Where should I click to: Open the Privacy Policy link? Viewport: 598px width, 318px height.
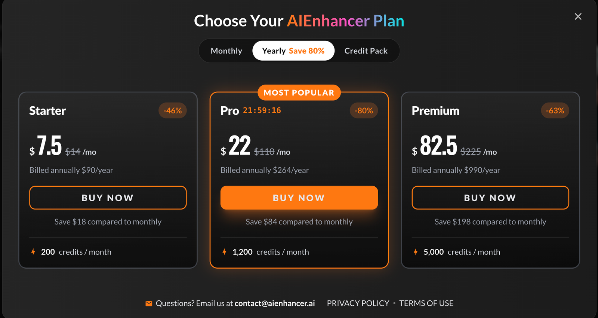[358, 303]
